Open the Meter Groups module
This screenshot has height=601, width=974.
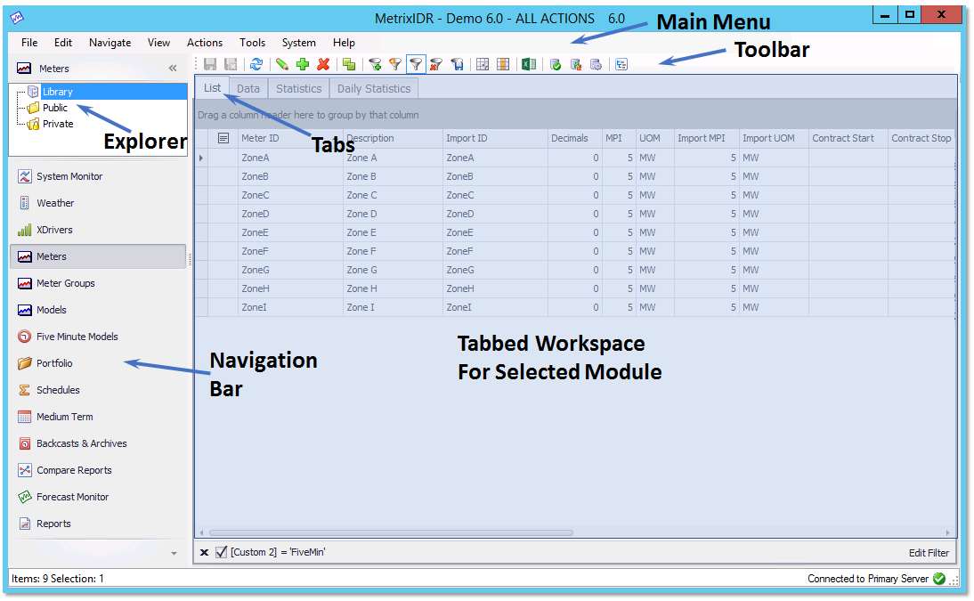98,283
